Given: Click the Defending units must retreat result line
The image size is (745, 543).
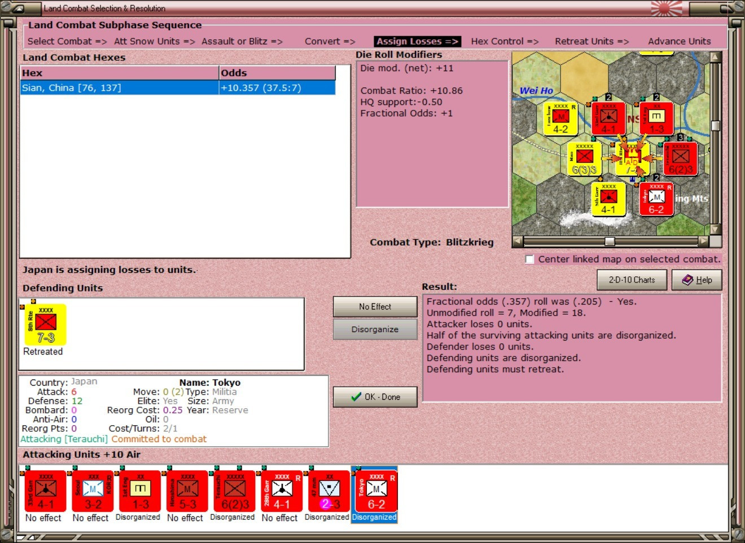Looking at the screenshot, I should pyautogui.click(x=495, y=369).
